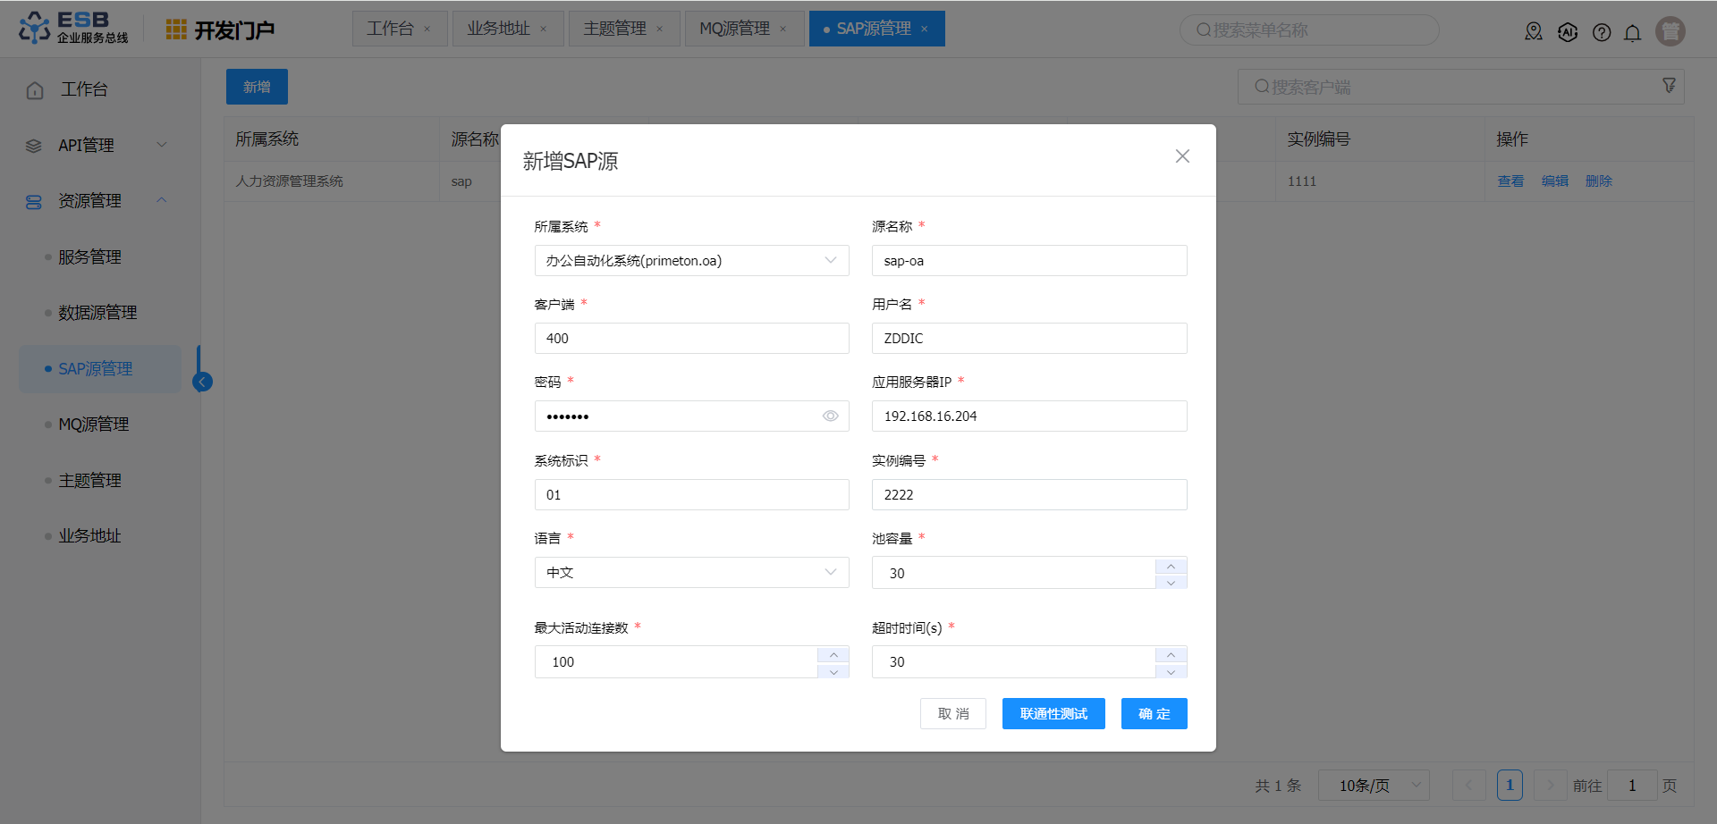Click the 应用服务器IP input field
1717x824 pixels.
(x=1028, y=416)
